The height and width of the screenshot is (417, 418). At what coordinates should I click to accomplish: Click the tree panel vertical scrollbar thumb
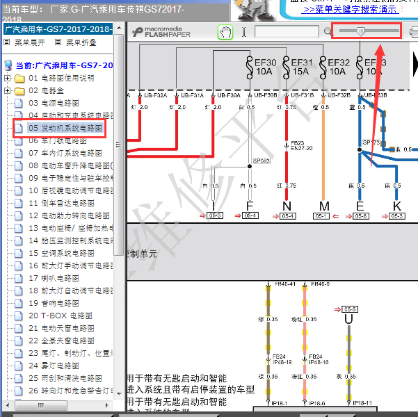119,145
